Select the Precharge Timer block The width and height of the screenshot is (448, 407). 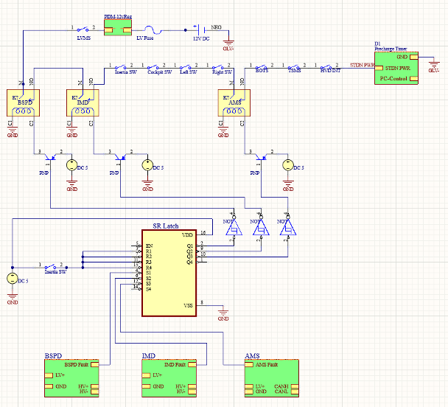(398, 67)
